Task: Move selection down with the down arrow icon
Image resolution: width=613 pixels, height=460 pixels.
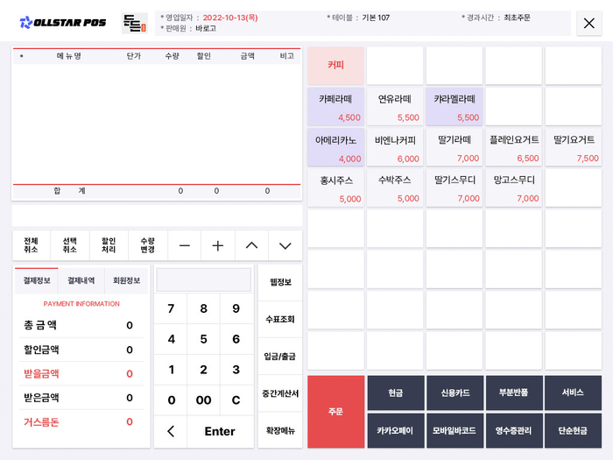Action: pos(285,245)
